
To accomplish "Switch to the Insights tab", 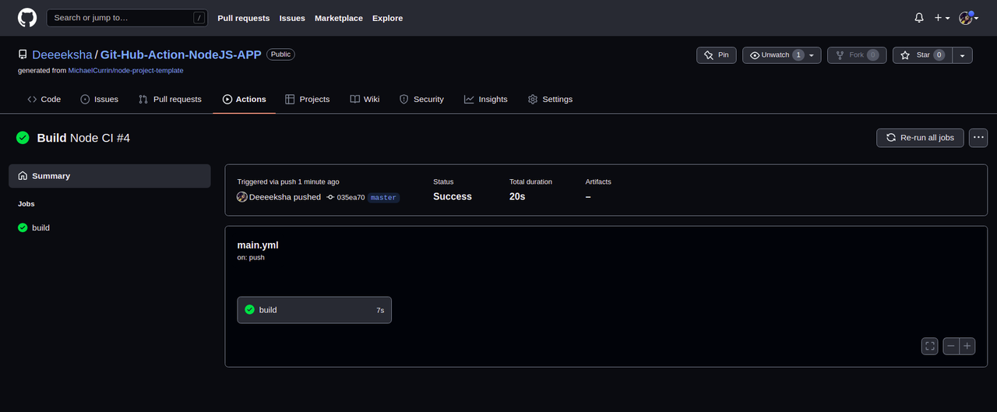I will click(x=485, y=99).
